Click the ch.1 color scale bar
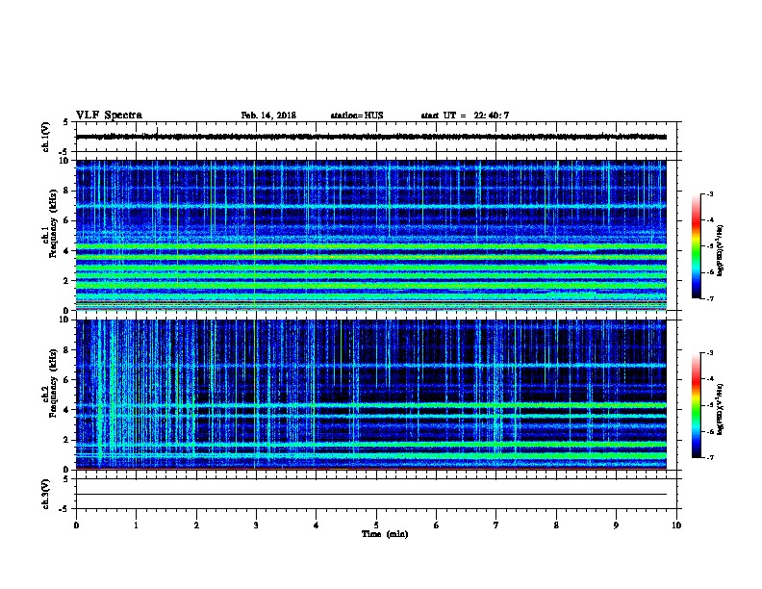The height and width of the screenshot is (589, 762). (x=696, y=246)
